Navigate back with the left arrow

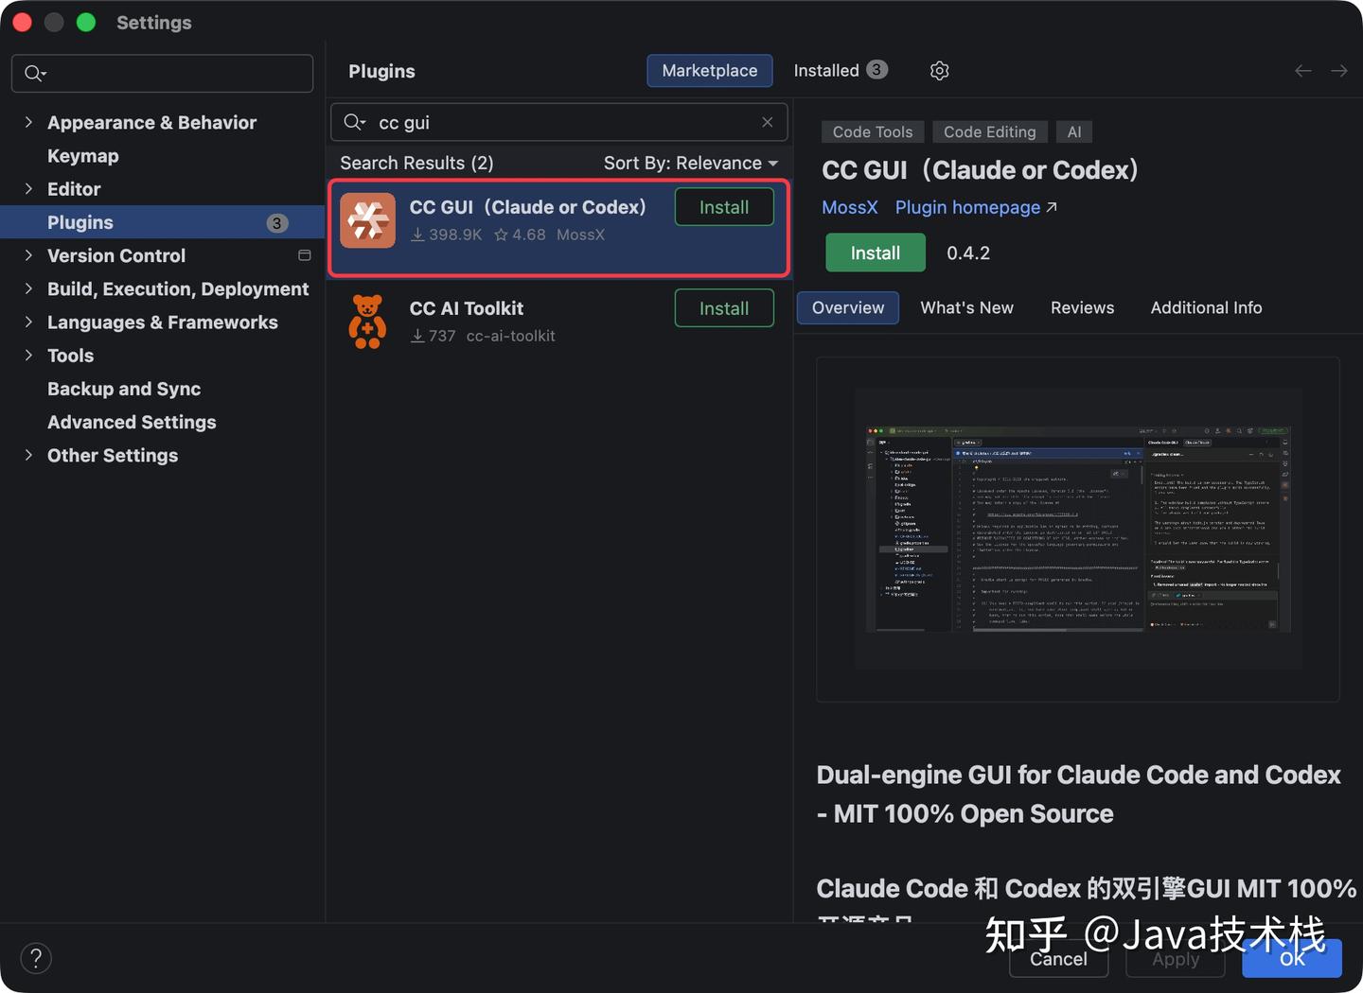[1303, 71]
